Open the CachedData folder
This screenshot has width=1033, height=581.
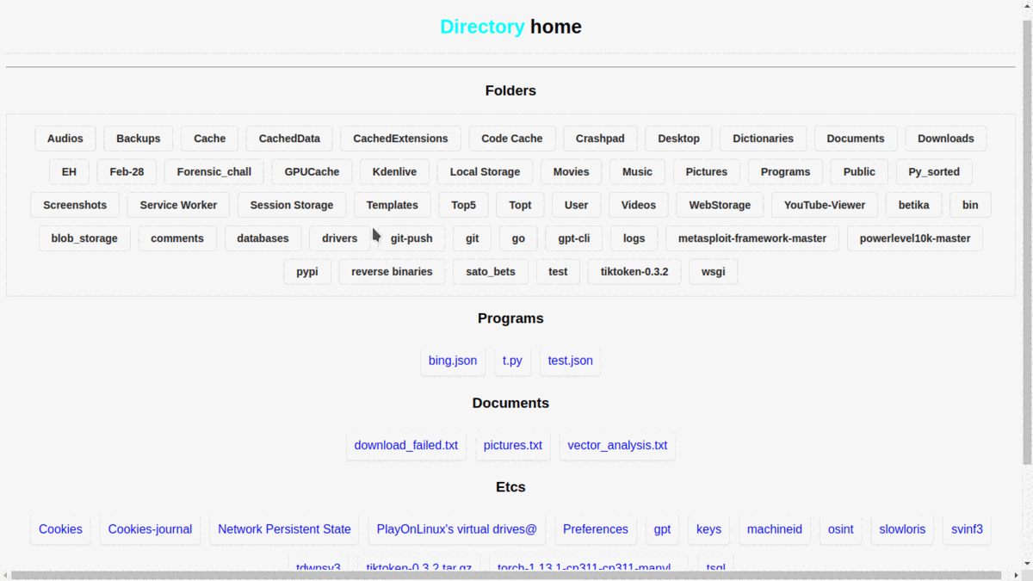click(x=289, y=139)
